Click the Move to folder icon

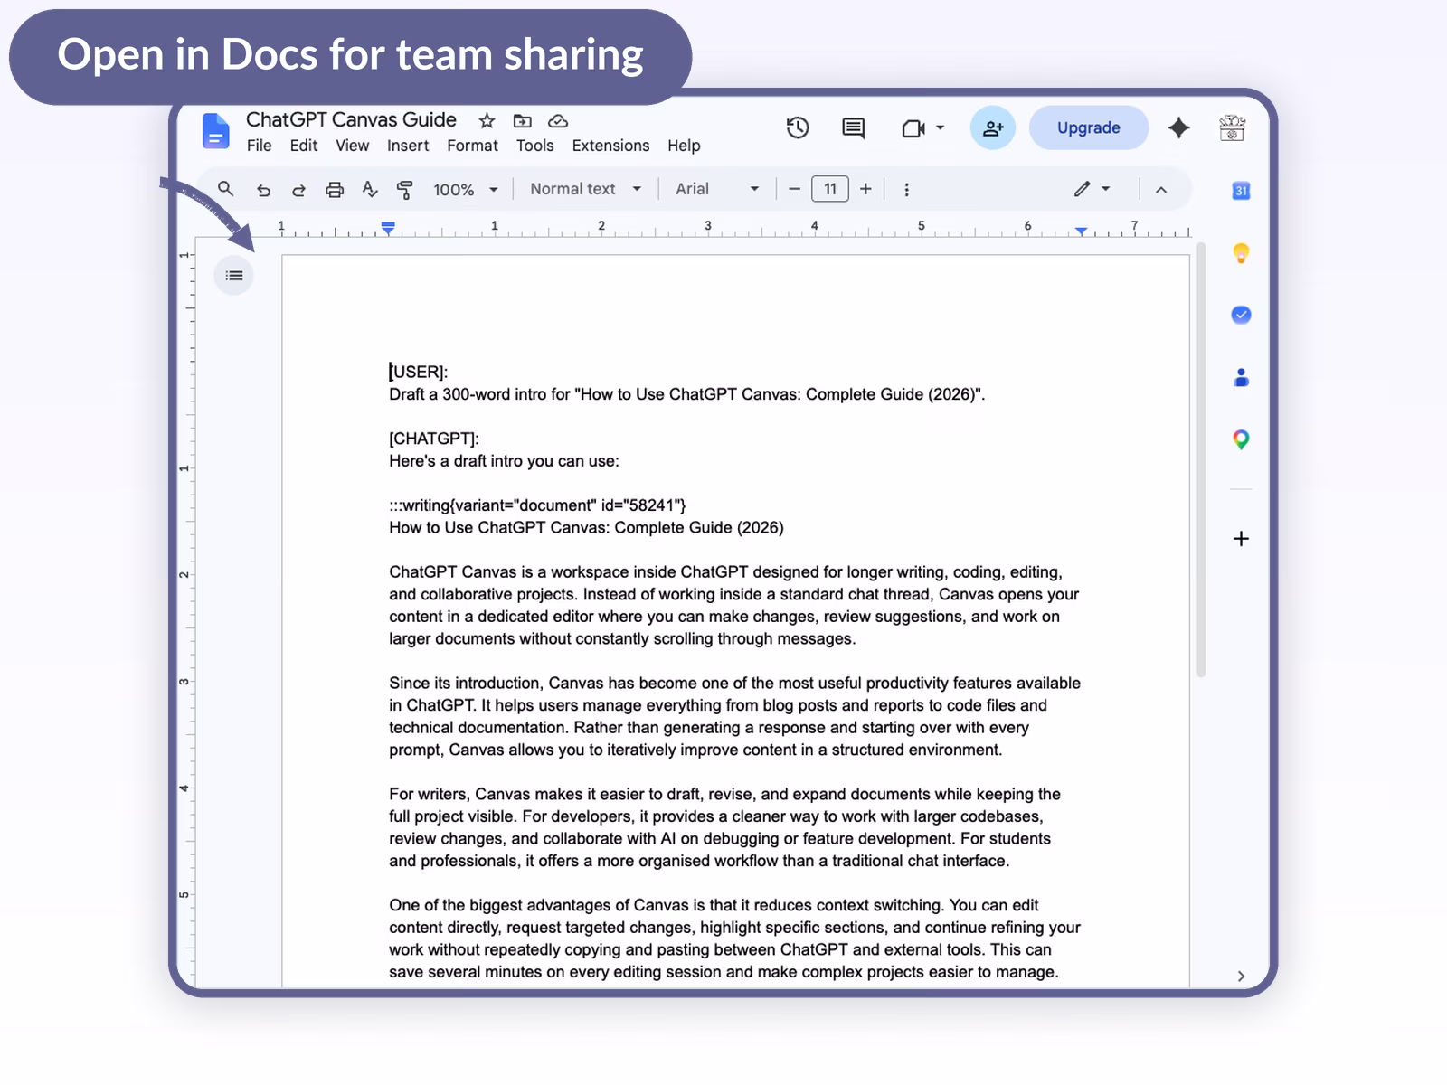523,120
